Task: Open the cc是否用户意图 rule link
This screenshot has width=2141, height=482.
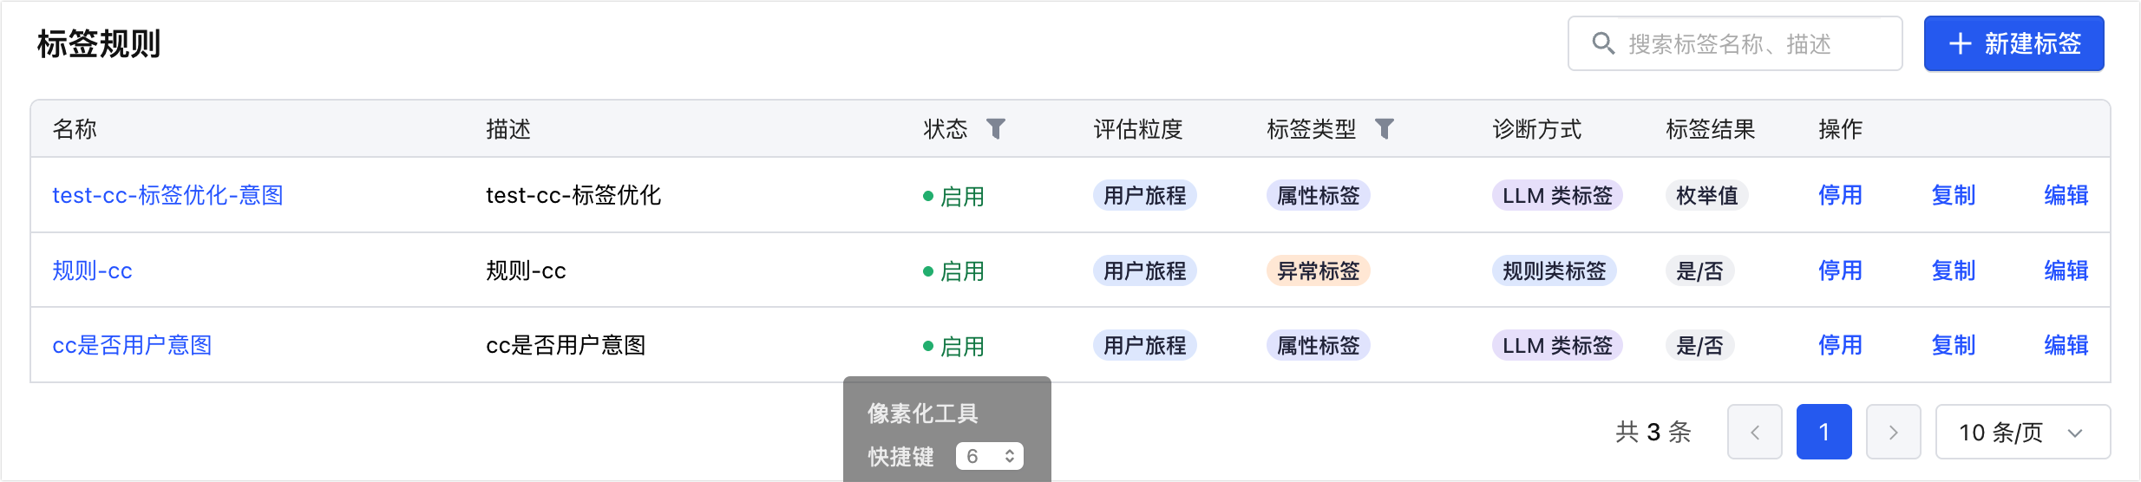Action: click(132, 345)
